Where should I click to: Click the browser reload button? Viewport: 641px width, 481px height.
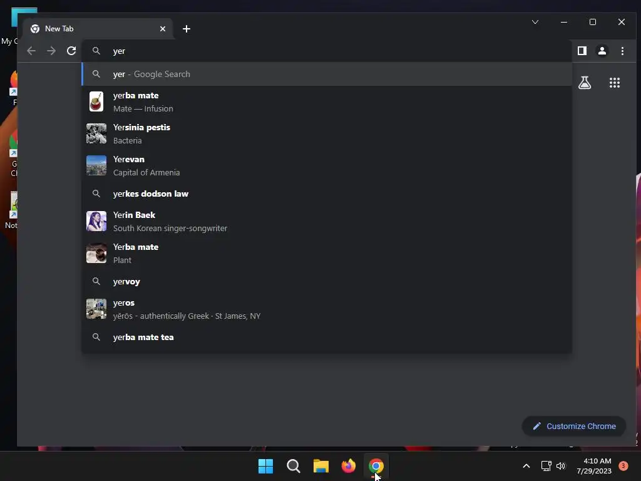pyautogui.click(x=71, y=51)
